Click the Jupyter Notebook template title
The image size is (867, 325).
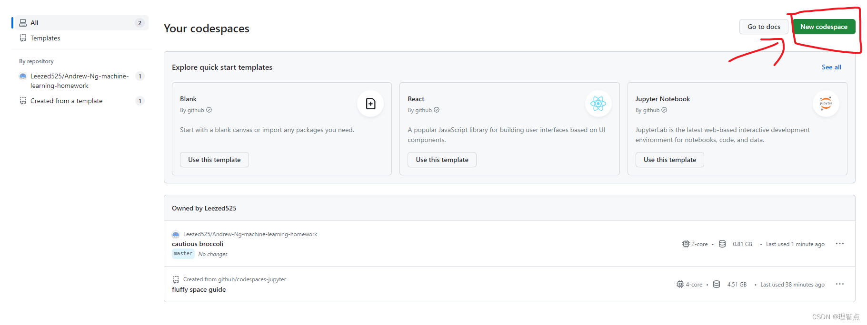662,99
